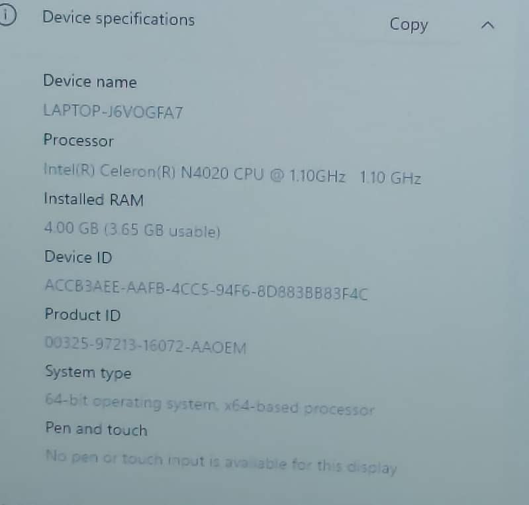Click the 1.10 GHz speed at the end of the processor line
The width and height of the screenshot is (529, 505).
coord(391,178)
